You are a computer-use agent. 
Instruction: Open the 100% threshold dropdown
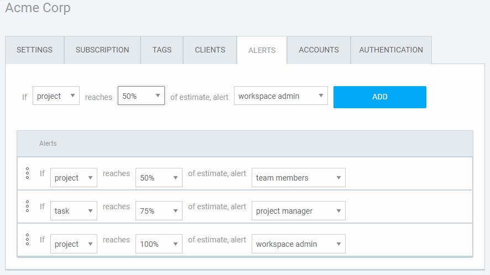tap(159, 244)
